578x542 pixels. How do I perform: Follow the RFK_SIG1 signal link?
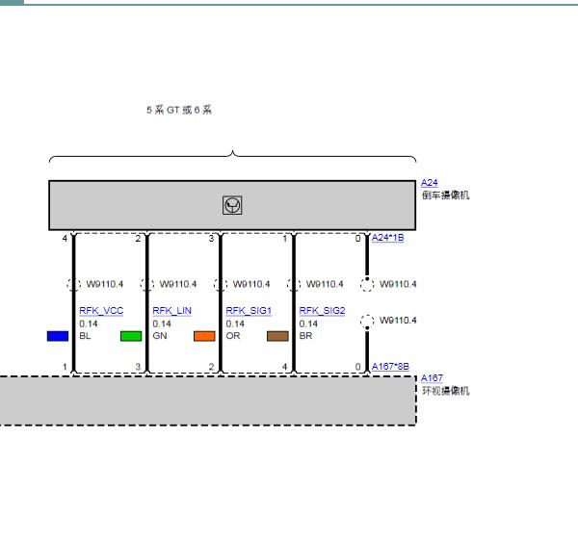point(249,311)
